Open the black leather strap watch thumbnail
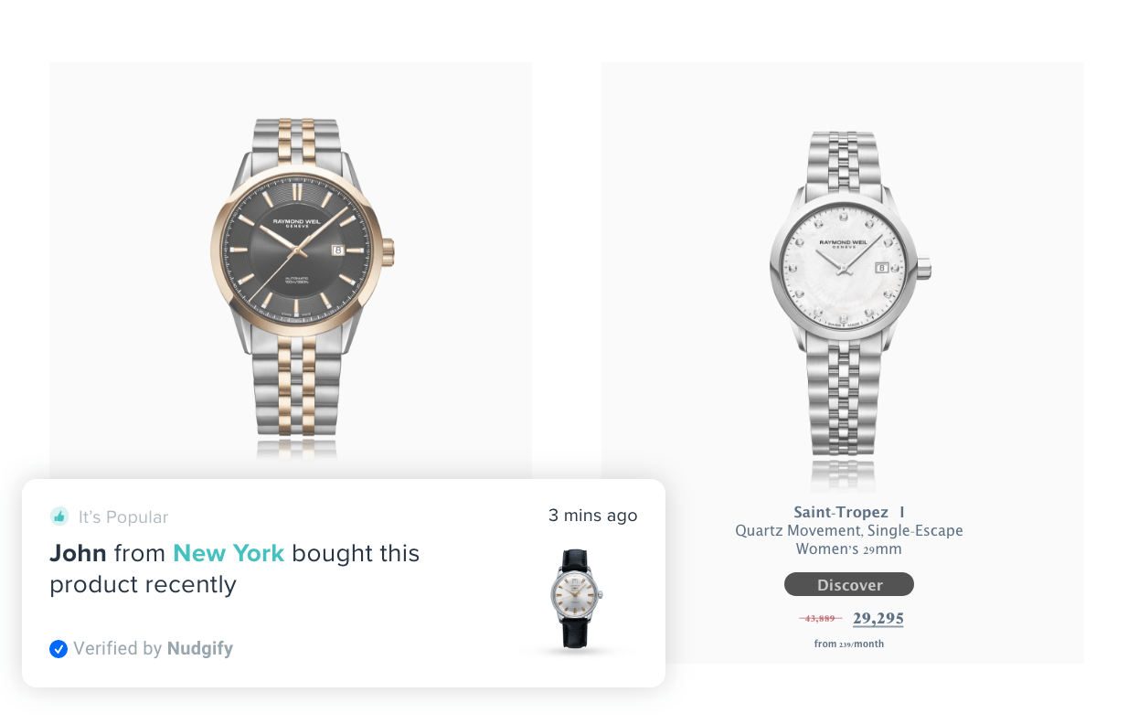The image size is (1128, 724). [x=574, y=600]
